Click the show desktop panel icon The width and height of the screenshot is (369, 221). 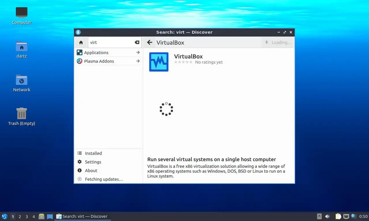(50, 216)
